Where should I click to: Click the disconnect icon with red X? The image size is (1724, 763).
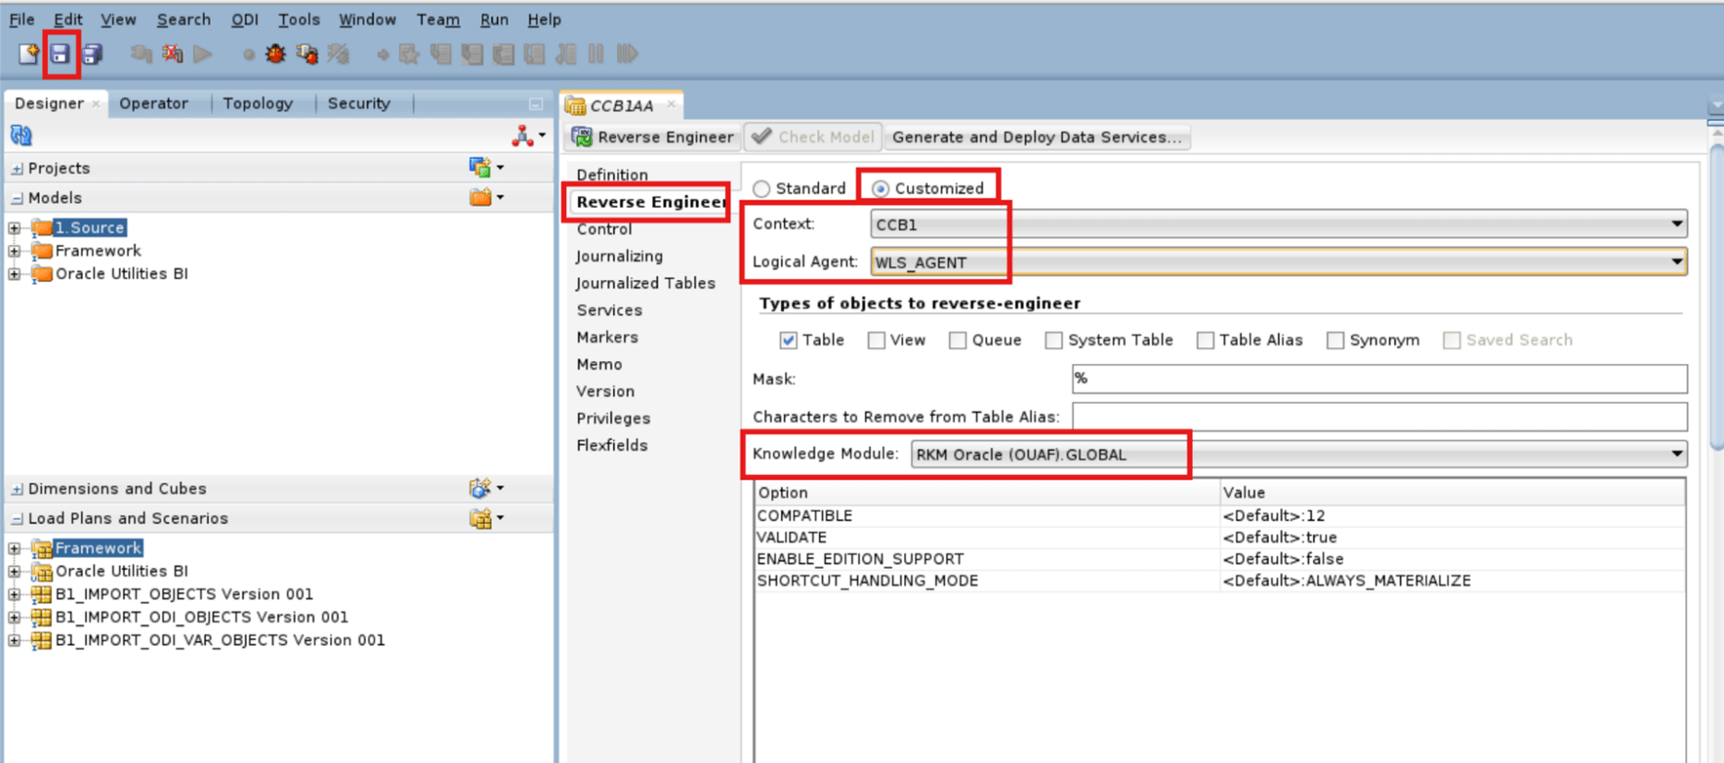click(x=173, y=54)
